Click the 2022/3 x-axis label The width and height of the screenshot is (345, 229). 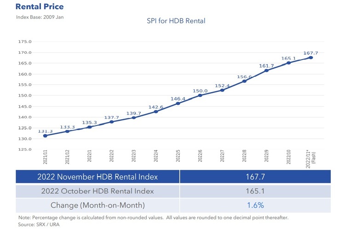tap(133, 156)
